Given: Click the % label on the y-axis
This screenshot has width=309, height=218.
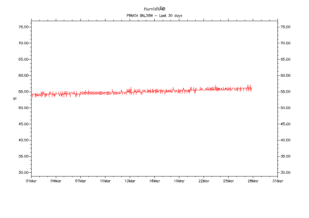Looking at the screenshot, I should coord(15,98).
